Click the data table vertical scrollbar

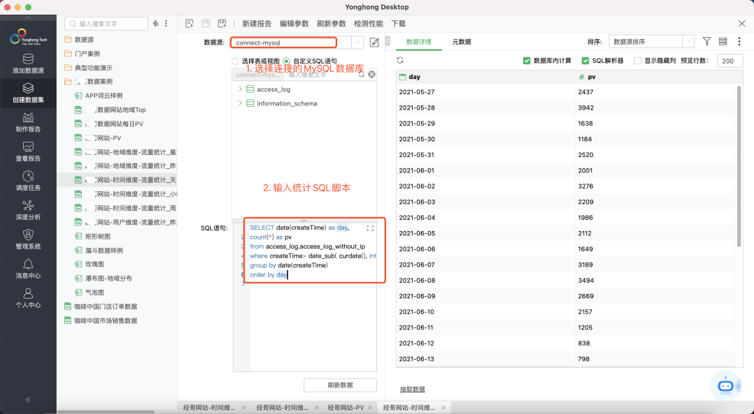point(739,166)
